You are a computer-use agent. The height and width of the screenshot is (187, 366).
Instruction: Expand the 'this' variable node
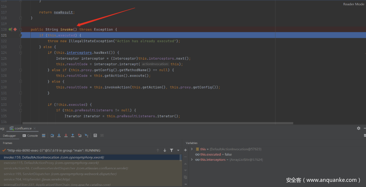[x=192, y=149]
